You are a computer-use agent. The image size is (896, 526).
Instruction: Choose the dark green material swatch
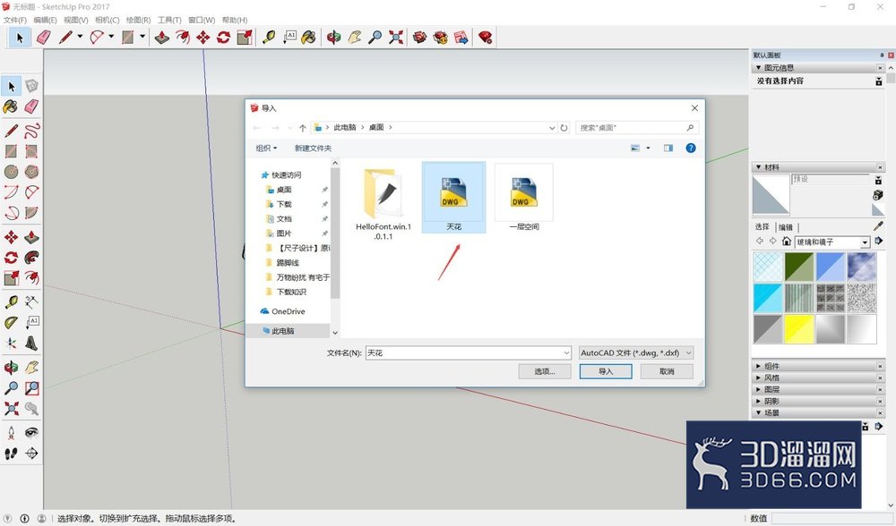click(x=799, y=267)
